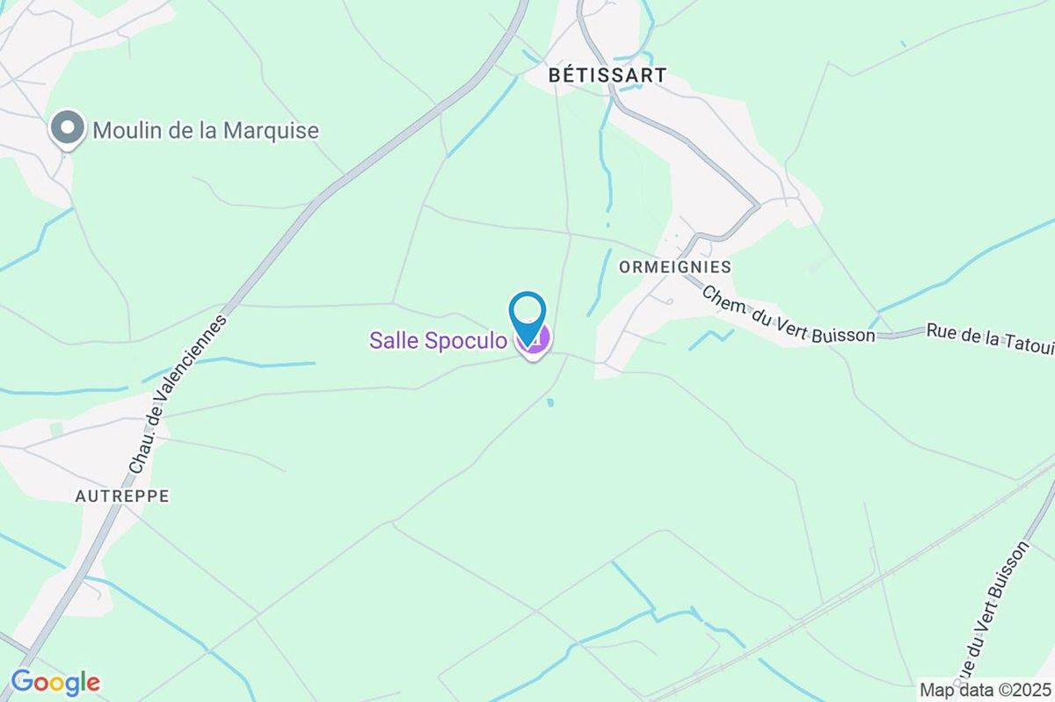
Task: Open the Salle Spoculo text label
Action: point(438,340)
